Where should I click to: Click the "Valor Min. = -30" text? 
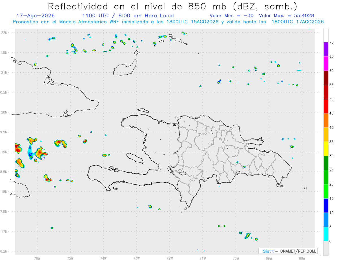[x=232, y=16]
